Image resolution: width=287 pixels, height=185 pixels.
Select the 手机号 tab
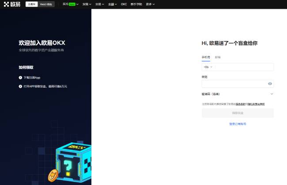(206, 57)
